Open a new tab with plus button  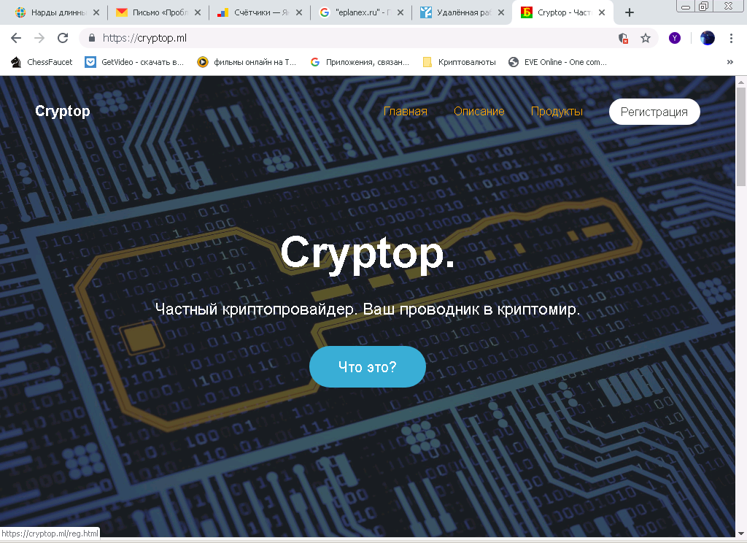(x=630, y=12)
